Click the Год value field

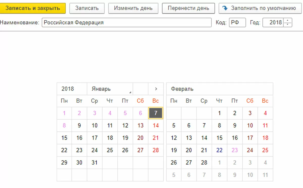[x=273, y=22]
